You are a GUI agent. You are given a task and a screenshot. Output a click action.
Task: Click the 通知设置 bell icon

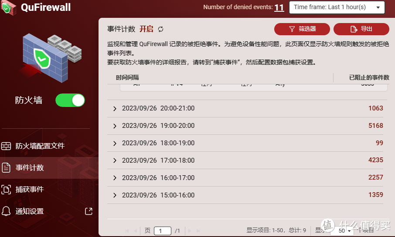pyautogui.click(x=6, y=211)
